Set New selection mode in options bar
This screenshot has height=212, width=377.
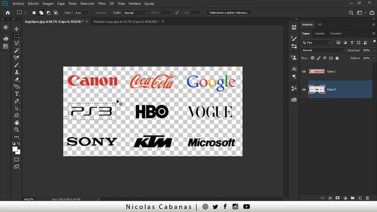34,13
